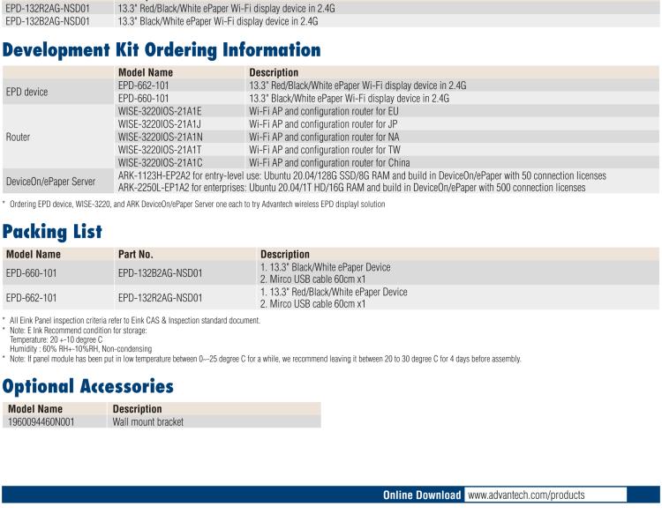Click part number EPD-132R2AG-NSD01 in Packing List
This screenshot has height=521, width=662.
point(160,298)
